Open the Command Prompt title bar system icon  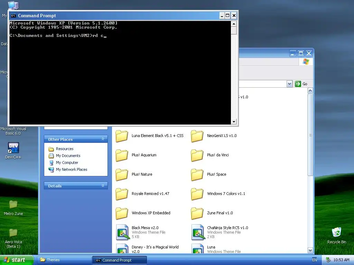pyautogui.click(x=13, y=16)
